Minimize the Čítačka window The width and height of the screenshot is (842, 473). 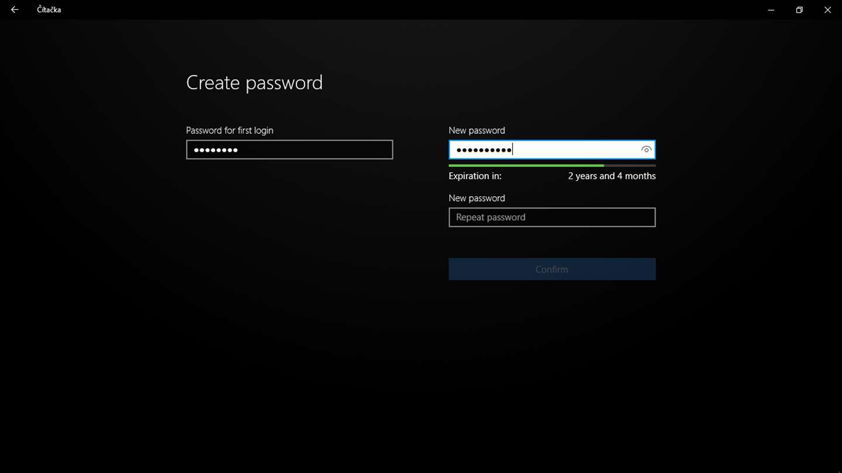point(771,9)
